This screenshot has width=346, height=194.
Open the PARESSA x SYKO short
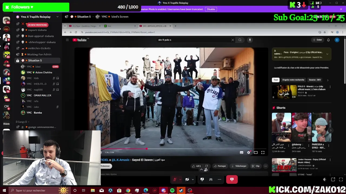[321, 127]
